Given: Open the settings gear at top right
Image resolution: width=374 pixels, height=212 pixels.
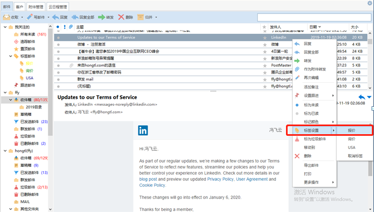Looking at the screenshot, I should click(370, 3).
